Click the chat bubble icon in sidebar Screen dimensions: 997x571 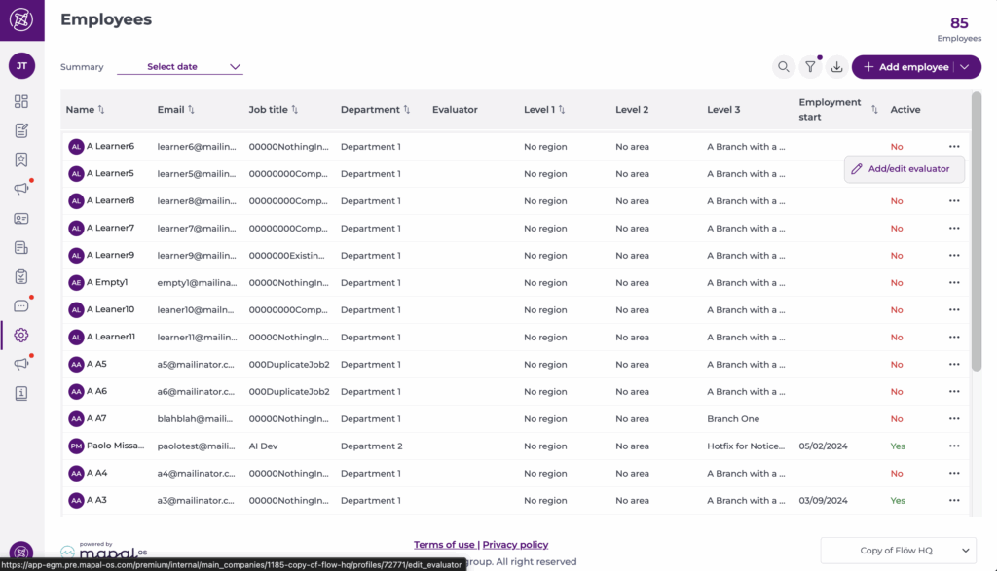point(21,305)
